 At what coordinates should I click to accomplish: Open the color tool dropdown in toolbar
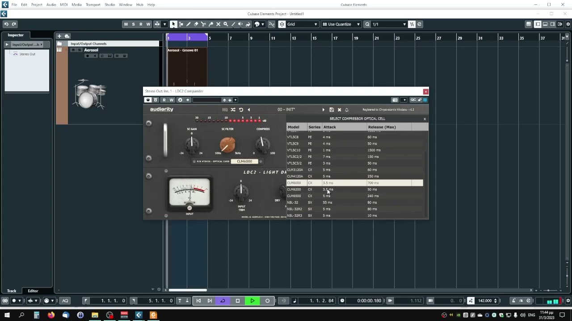(263, 24)
